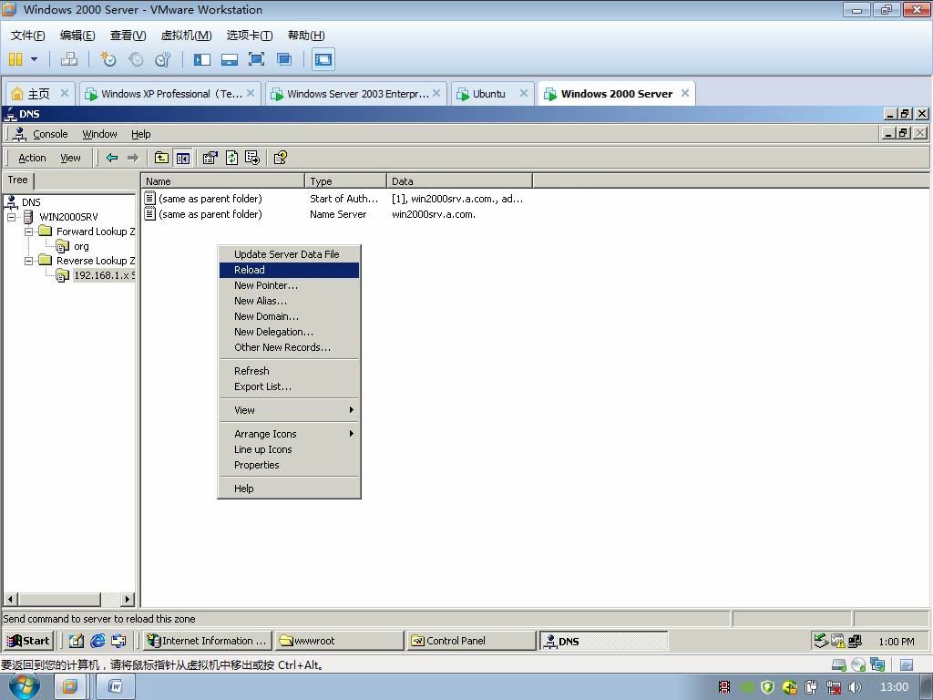Enter full screen mode icon
The height and width of the screenshot is (700, 933).
(256, 59)
